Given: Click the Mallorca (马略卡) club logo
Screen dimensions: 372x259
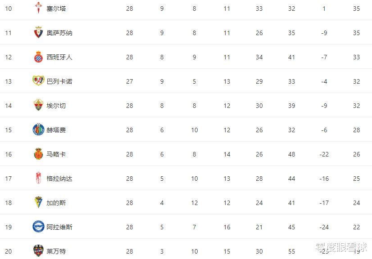Looking at the screenshot, I should [38, 154].
